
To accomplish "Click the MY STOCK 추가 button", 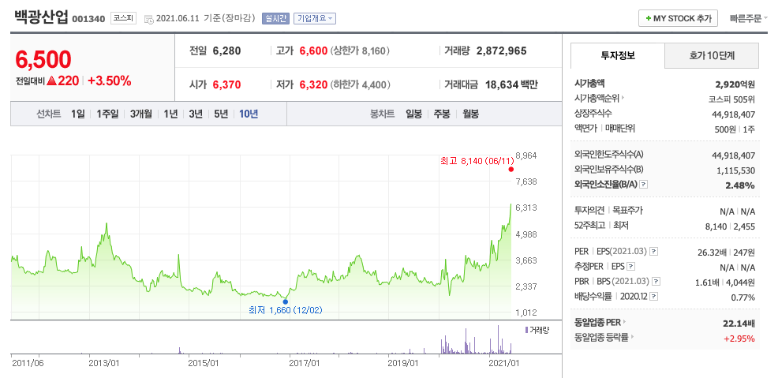I will point(678,18).
